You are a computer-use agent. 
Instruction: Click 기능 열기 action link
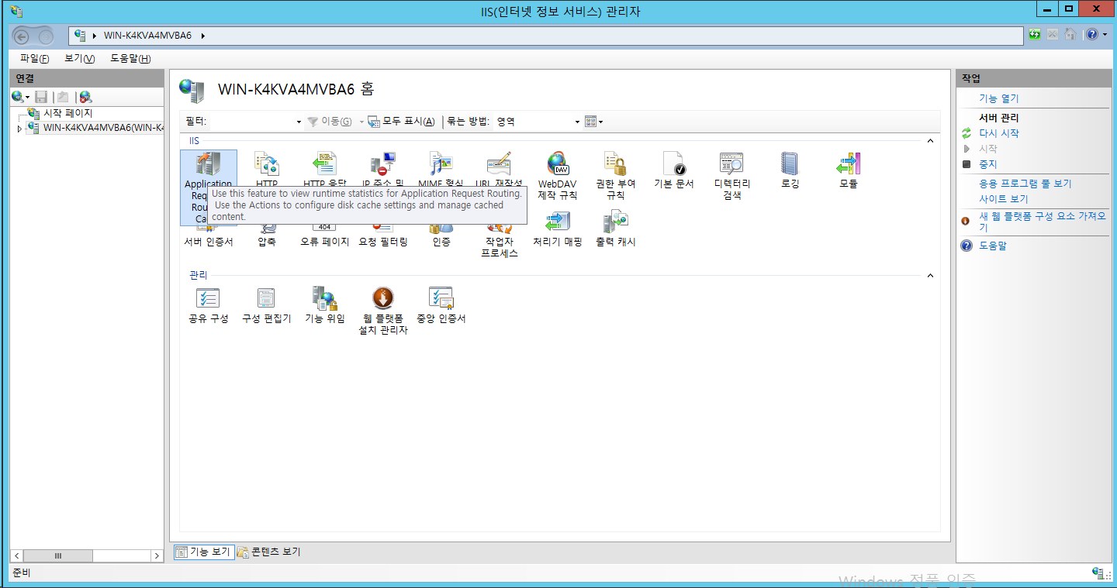(x=999, y=98)
